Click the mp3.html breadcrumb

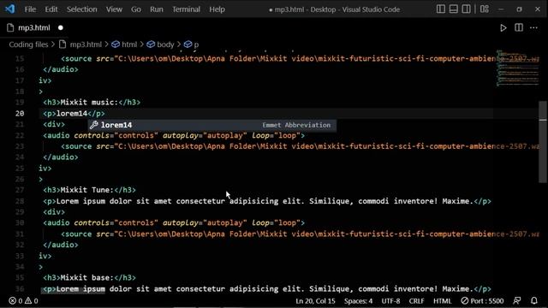[80, 44]
